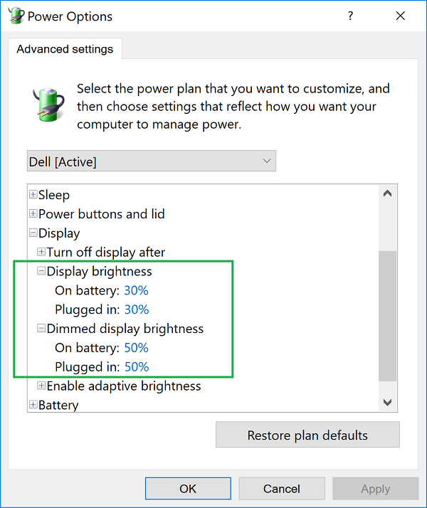Expand Power buttons and lid node
This screenshot has height=508, width=427.
[33, 214]
